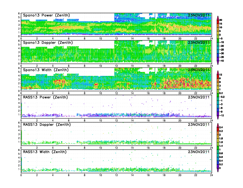Click the 15 label on the top colorbar
Screen dimensions: 243x188
[x=221, y=24]
